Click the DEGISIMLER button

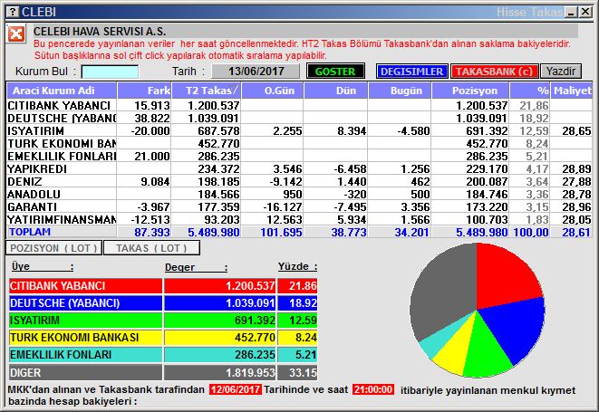[411, 72]
